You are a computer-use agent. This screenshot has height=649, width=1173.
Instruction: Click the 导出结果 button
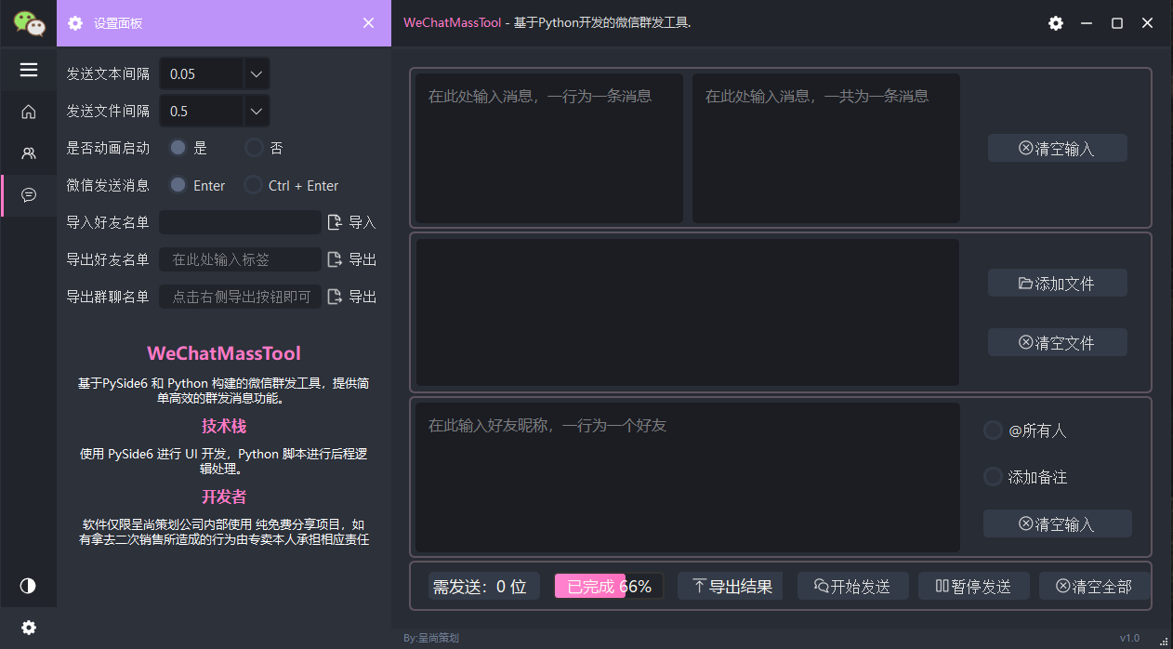[731, 586]
